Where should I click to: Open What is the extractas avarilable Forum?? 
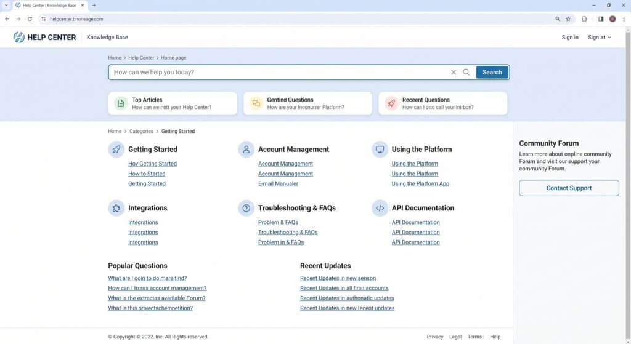click(157, 298)
